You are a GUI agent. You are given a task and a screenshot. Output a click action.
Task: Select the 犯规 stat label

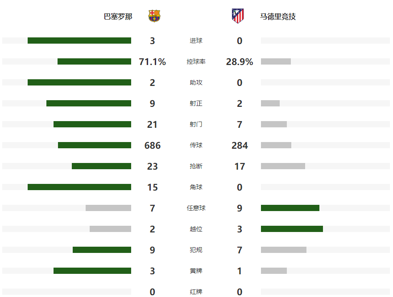coord(196,250)
